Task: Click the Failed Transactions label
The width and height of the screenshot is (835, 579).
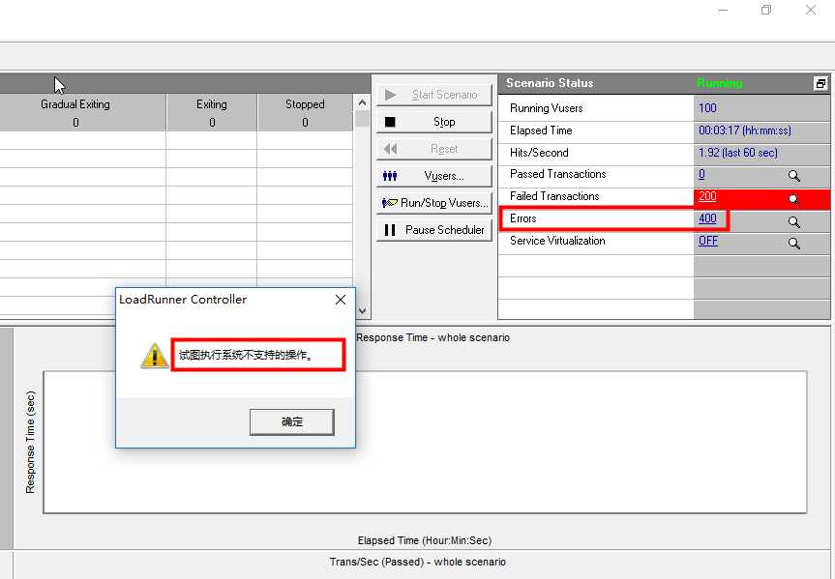Action: tap(554, 196)
